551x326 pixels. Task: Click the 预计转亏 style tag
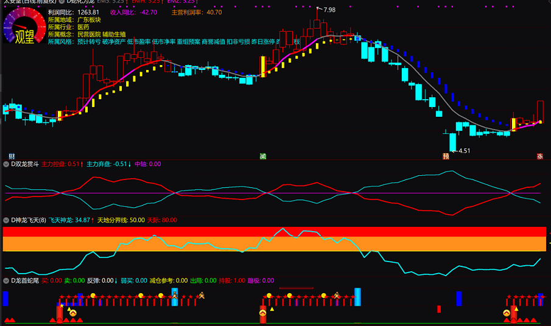(89, 42)
